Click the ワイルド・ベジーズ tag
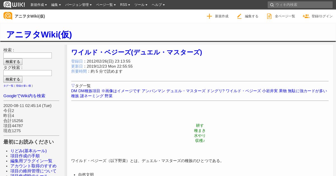The width and height of the screenshot is (336, 176). [243, 91]
